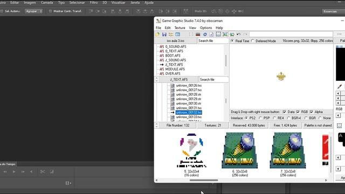The height and width of the screenshot is (194, 345).
Task: Select the PS2 interlace radio button
Action: click(246, 118)
